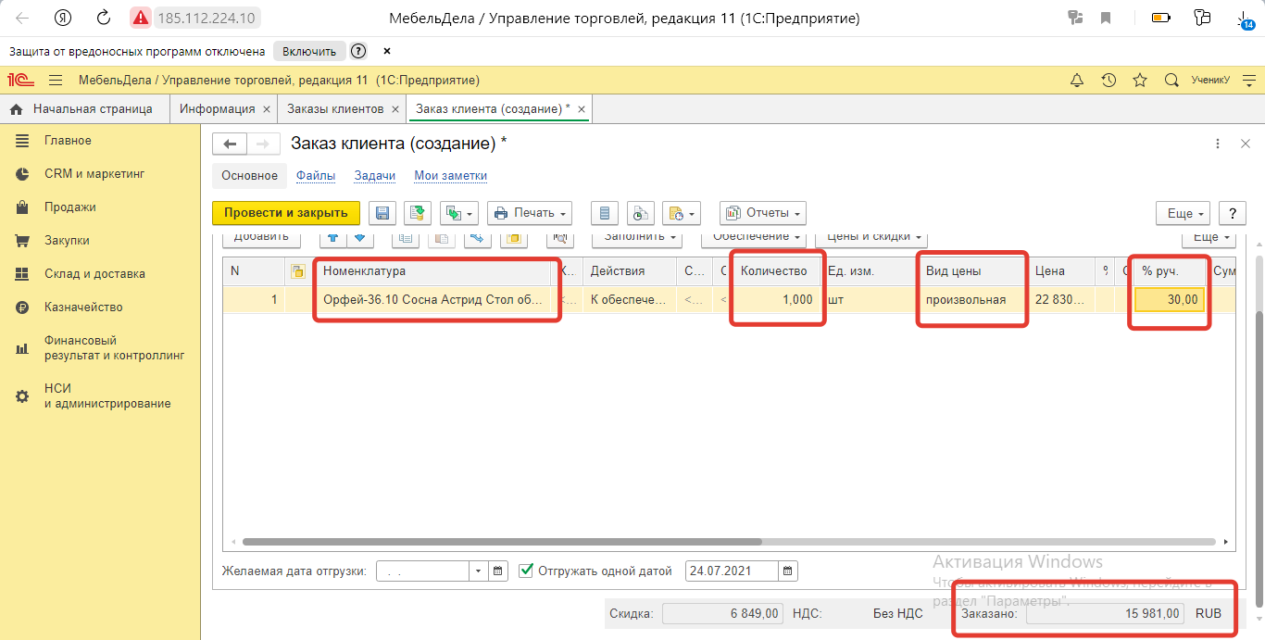This screenshot has width=1265, height=640.
Task: Open the 1C hamburger main menu
Action: pyautogui.click(x=56, y=81)
